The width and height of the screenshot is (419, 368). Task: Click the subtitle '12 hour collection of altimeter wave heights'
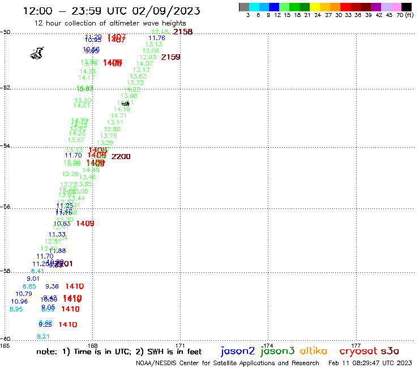coord(110,23)
